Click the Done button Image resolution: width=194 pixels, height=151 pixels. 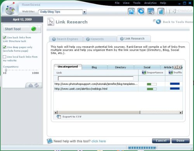[x=180, y=141]
